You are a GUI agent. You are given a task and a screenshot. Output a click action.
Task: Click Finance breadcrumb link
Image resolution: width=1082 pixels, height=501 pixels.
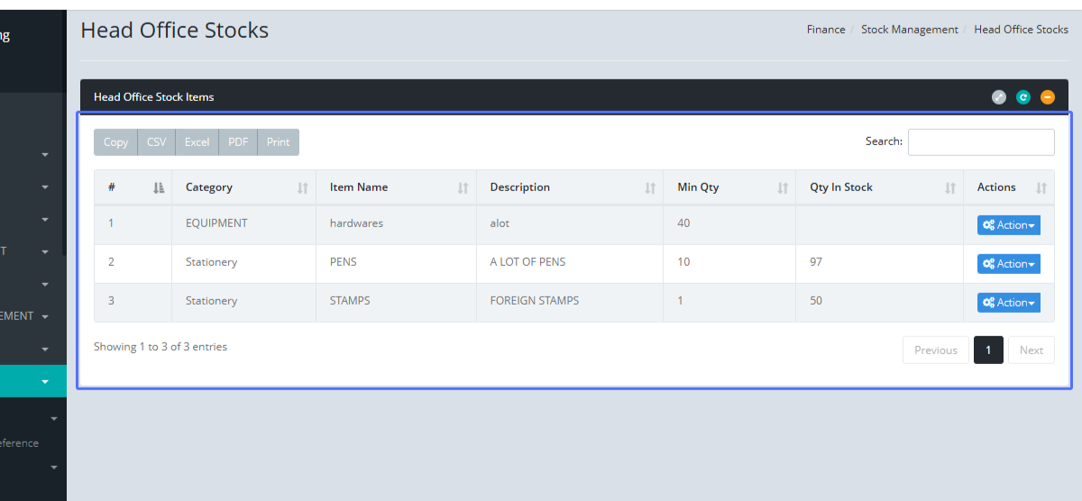point(825,30)
